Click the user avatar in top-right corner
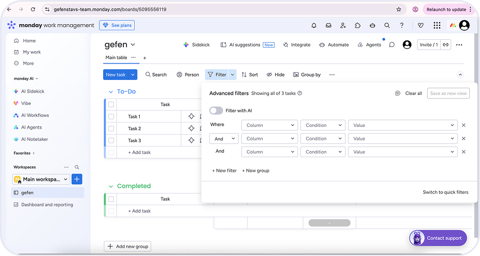 pos(464,25)
